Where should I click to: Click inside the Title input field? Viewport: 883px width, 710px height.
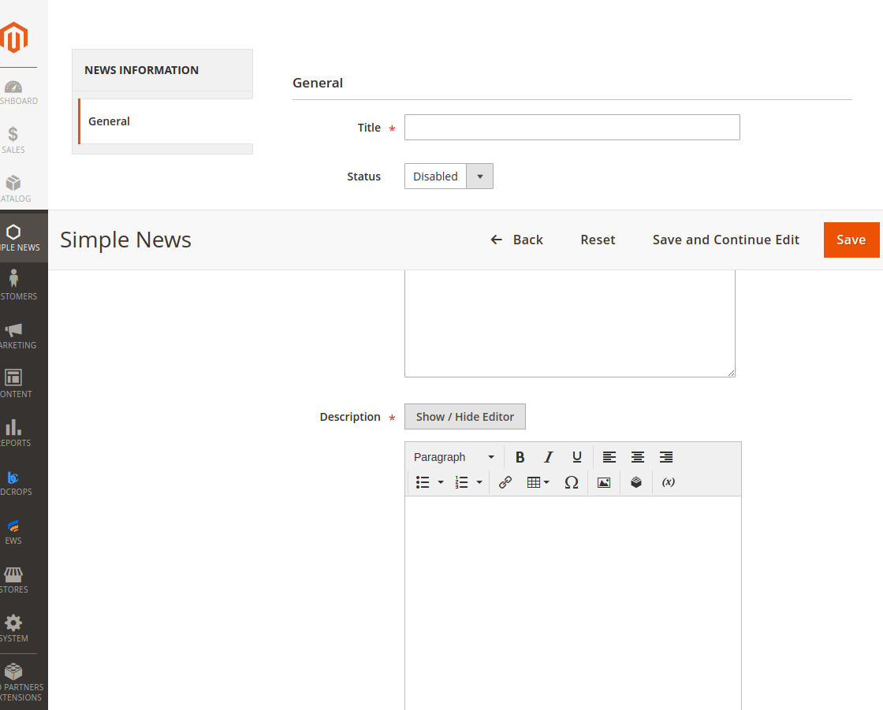[572, 127]
